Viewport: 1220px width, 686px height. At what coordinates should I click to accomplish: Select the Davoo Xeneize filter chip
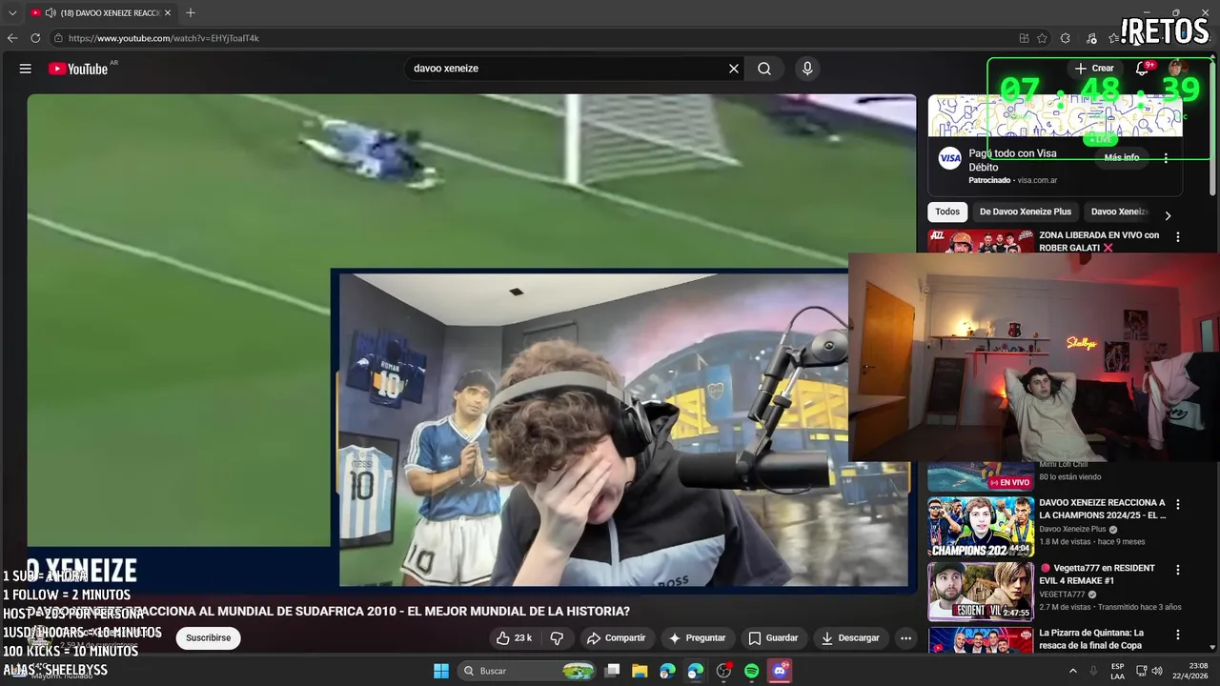[x=1119, y=212]
